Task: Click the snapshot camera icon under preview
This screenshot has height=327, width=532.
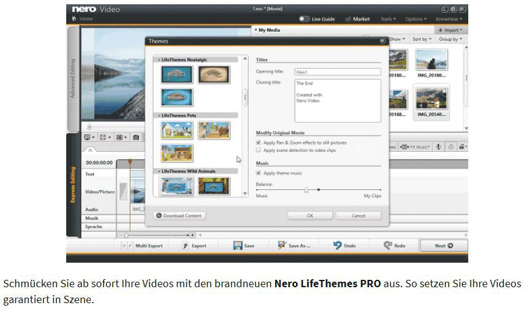Action: pyautogui.click(x=136, y=137)
